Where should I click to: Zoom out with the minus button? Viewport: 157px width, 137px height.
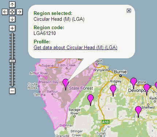point(12,91)
